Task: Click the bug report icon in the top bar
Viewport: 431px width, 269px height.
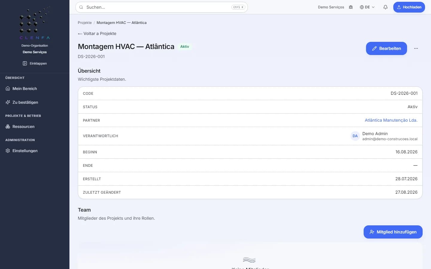Action: coord(351,7)
